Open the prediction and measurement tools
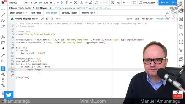This screenshot has height=104, width=185. 3,42
